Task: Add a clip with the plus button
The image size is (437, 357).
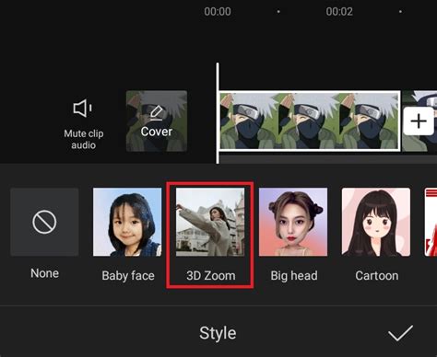Action: click(419, 121)
